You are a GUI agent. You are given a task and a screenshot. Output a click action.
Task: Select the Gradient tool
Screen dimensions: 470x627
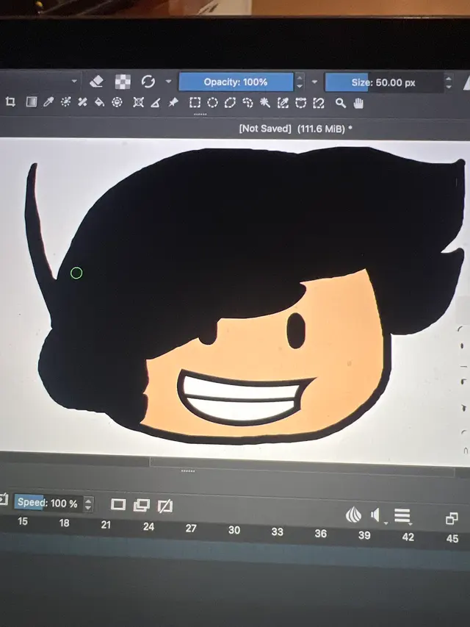pos(31,102)
